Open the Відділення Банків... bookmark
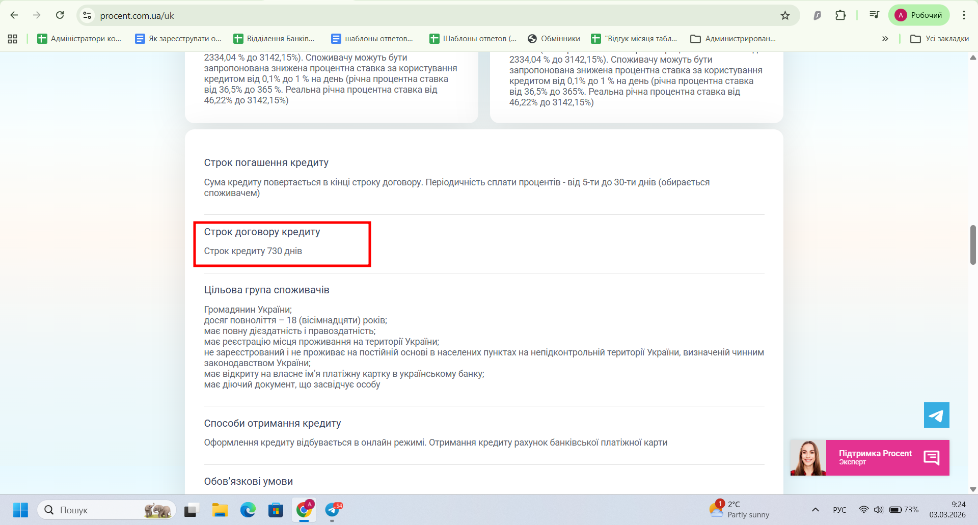Image resolution: width=978 pixels, height=525 pixels. click(274, 39)
